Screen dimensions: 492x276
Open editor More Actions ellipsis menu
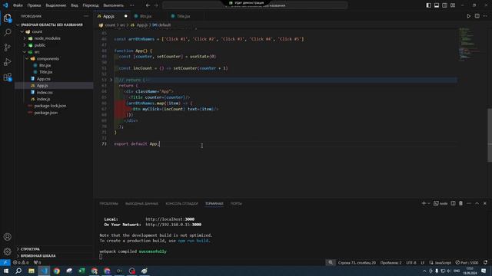485,16
